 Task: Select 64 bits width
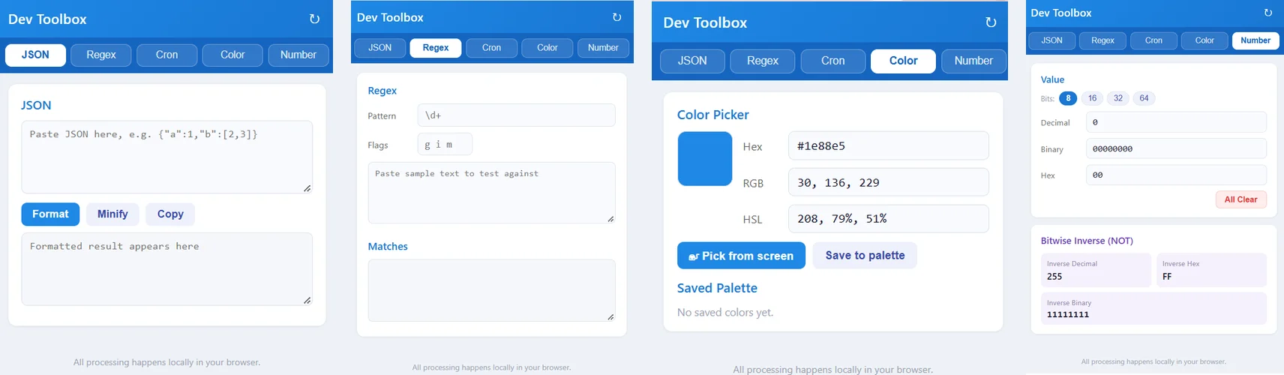pos(1144,98)
